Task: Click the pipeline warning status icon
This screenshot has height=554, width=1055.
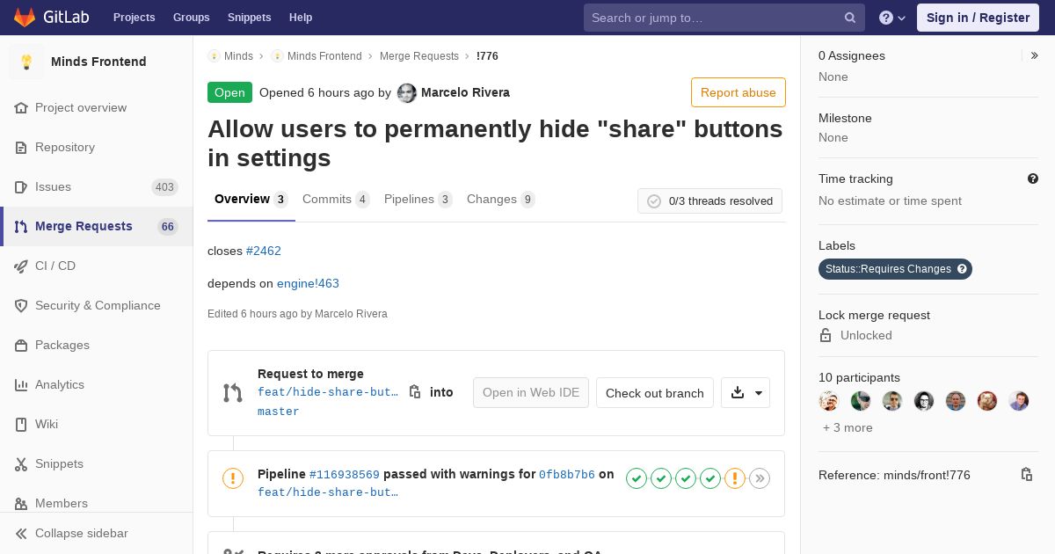Action: (233, 478)
